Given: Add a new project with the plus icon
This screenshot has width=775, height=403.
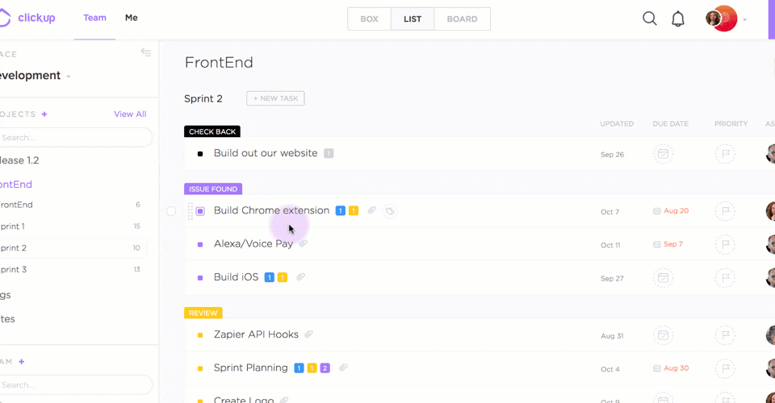Looking at the screenshot, I should [44, 114].
